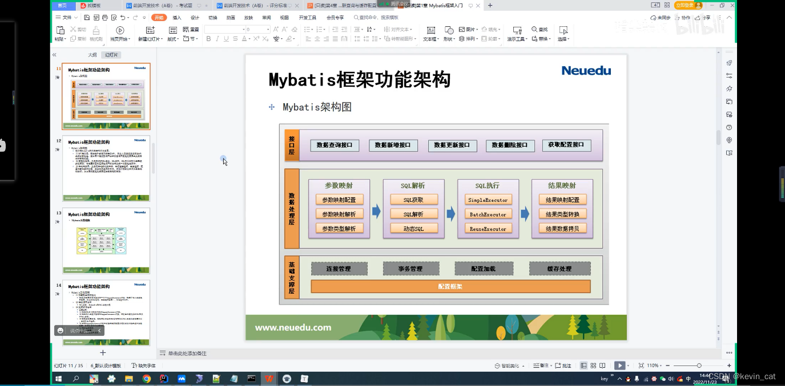Open the Insert ribbon tab
This screenshot has width=785, height=386.
coord(177,18)
